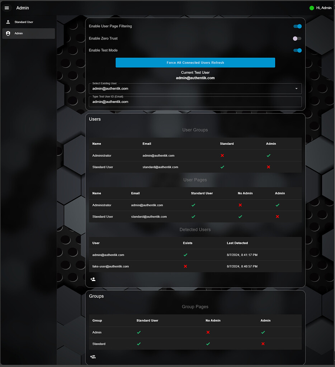Click the add-group icon under Group Pages
Viewport: 335px width, 367px height.
point(93,357)
